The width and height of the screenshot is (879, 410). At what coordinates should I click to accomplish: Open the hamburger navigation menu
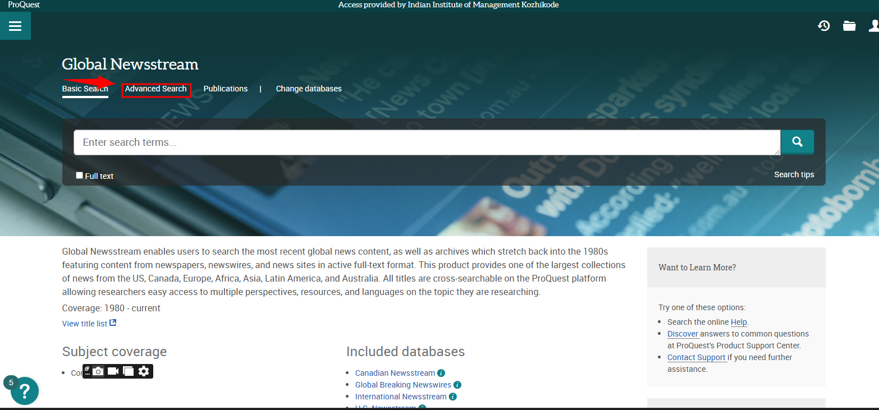(15, 26)
